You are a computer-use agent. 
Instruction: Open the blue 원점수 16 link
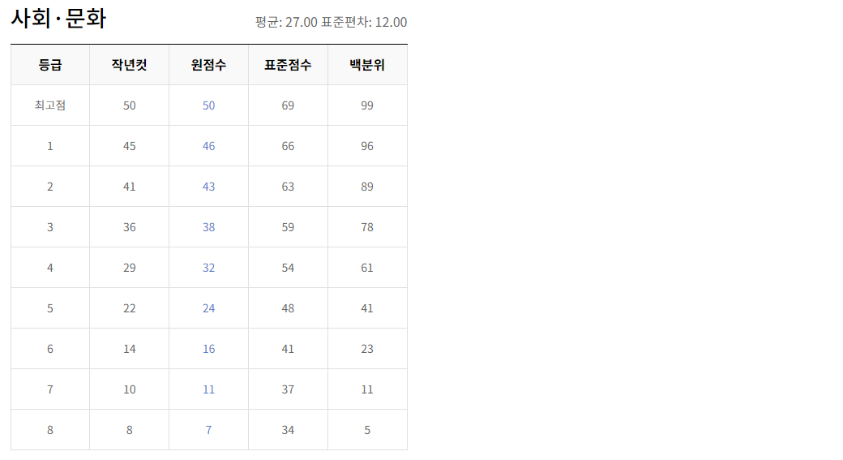click(208, 349)
